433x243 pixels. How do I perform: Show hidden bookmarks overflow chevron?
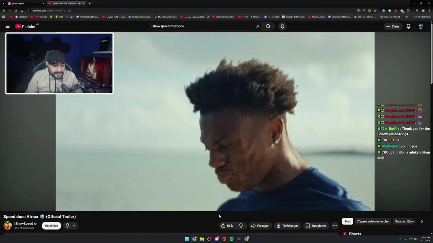[407, 17]
